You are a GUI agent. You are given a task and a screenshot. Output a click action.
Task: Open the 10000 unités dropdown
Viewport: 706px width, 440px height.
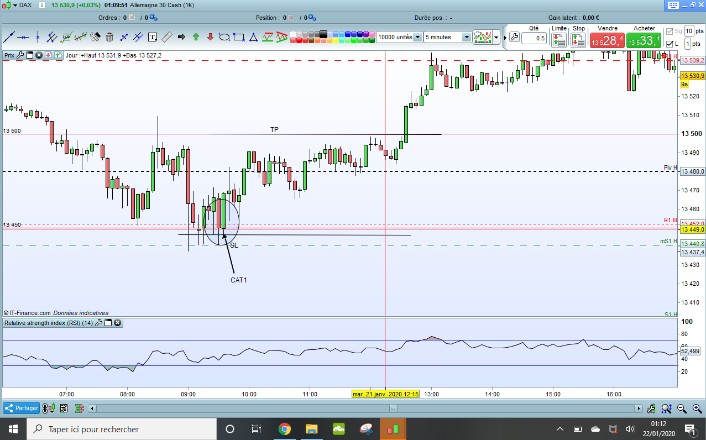tap(417, 37)
